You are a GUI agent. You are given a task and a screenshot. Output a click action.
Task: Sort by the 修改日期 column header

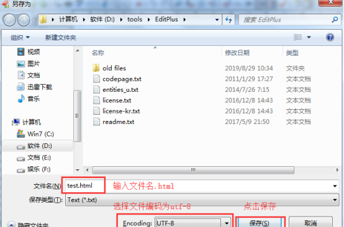[237, 53]
